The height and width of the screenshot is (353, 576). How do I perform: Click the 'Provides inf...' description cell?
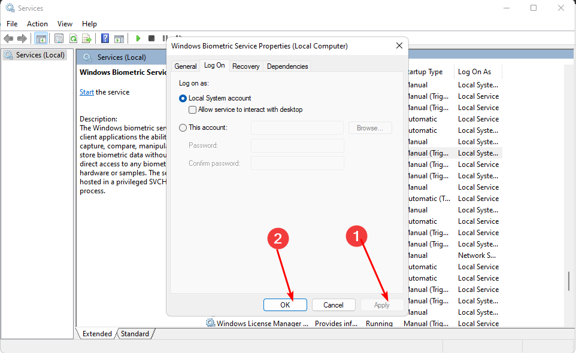point(336,323)
